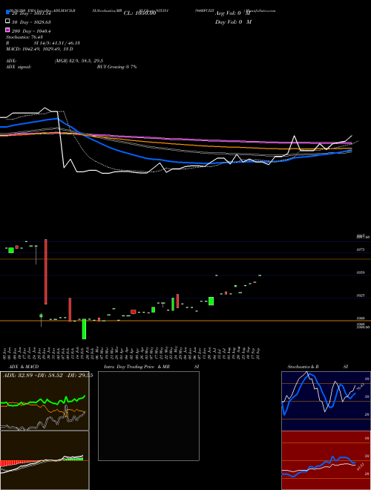
Task: Click the tall red candlestick near 1075
Action: click(x=46, y=272)
